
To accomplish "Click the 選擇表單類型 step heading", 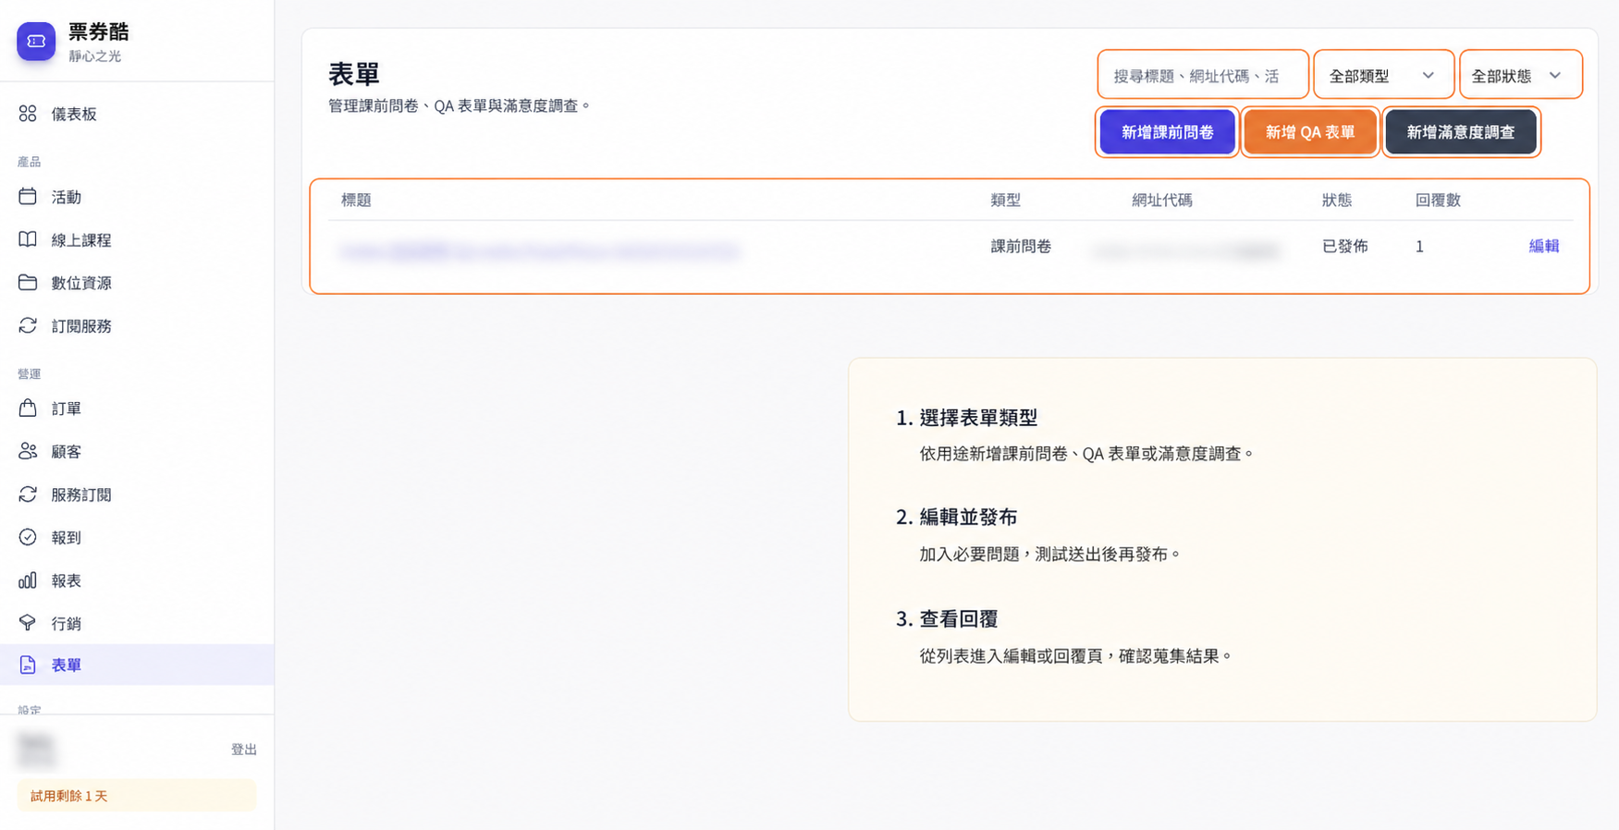I will click(978, 418).
